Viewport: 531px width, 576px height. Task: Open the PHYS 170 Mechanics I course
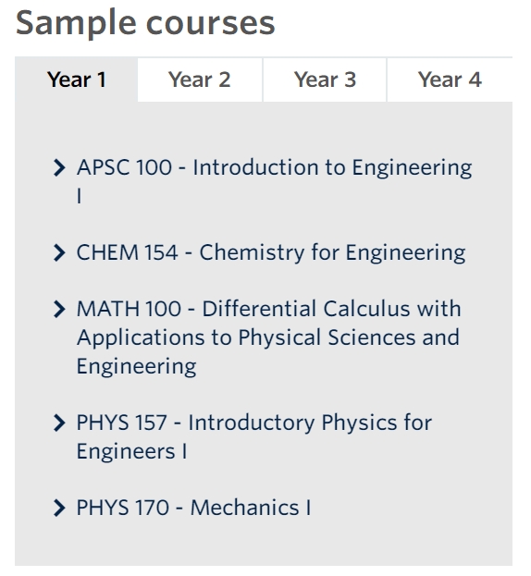(x=193, y=508)
